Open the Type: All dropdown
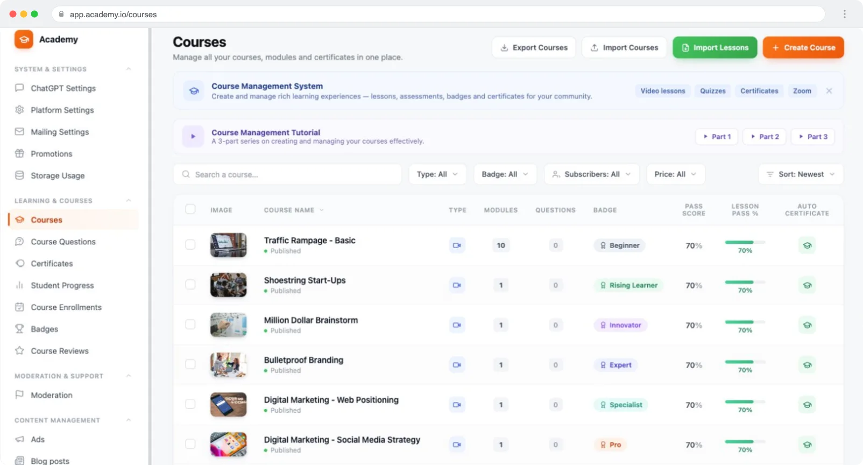863x465 pixels. 437,174
